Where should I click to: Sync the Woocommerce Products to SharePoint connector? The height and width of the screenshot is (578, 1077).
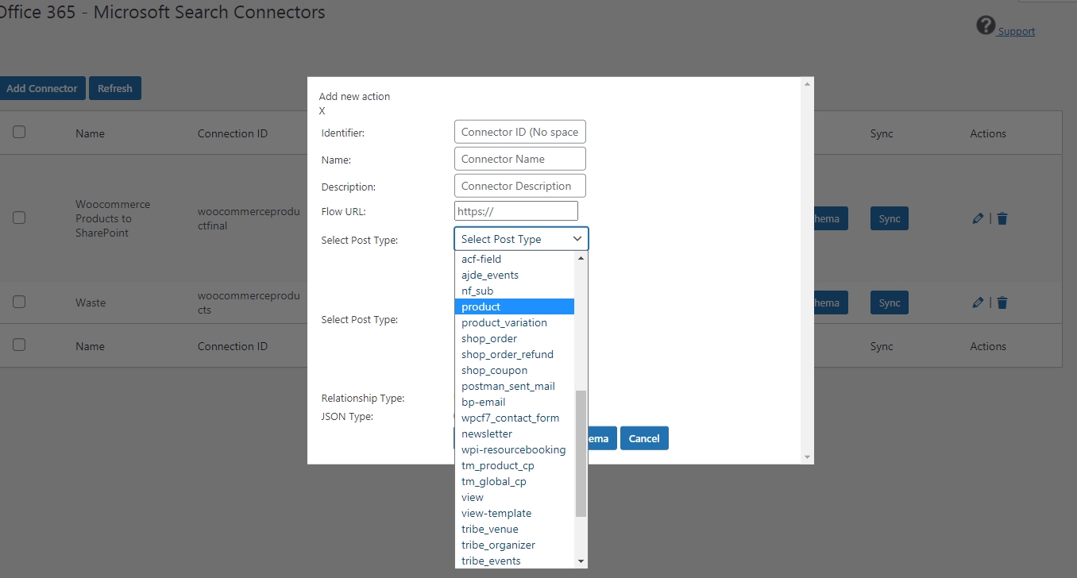pyautogui.click(x=890, y=218)
